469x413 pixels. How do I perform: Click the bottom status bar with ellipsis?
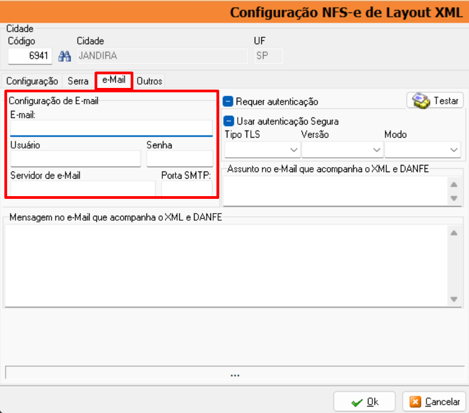click(x=235, y=373)
